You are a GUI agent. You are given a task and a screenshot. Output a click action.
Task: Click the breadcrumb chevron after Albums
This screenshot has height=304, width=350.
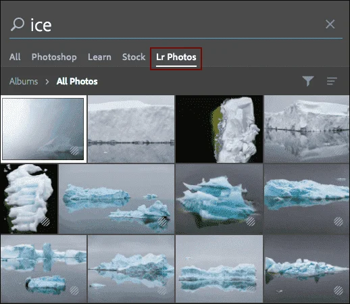(x=47, y=82)
